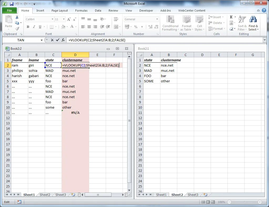Toggle Center alignment
Image resolution: width=269 pixels, height=207 pixels.
[x=89, y=27]
